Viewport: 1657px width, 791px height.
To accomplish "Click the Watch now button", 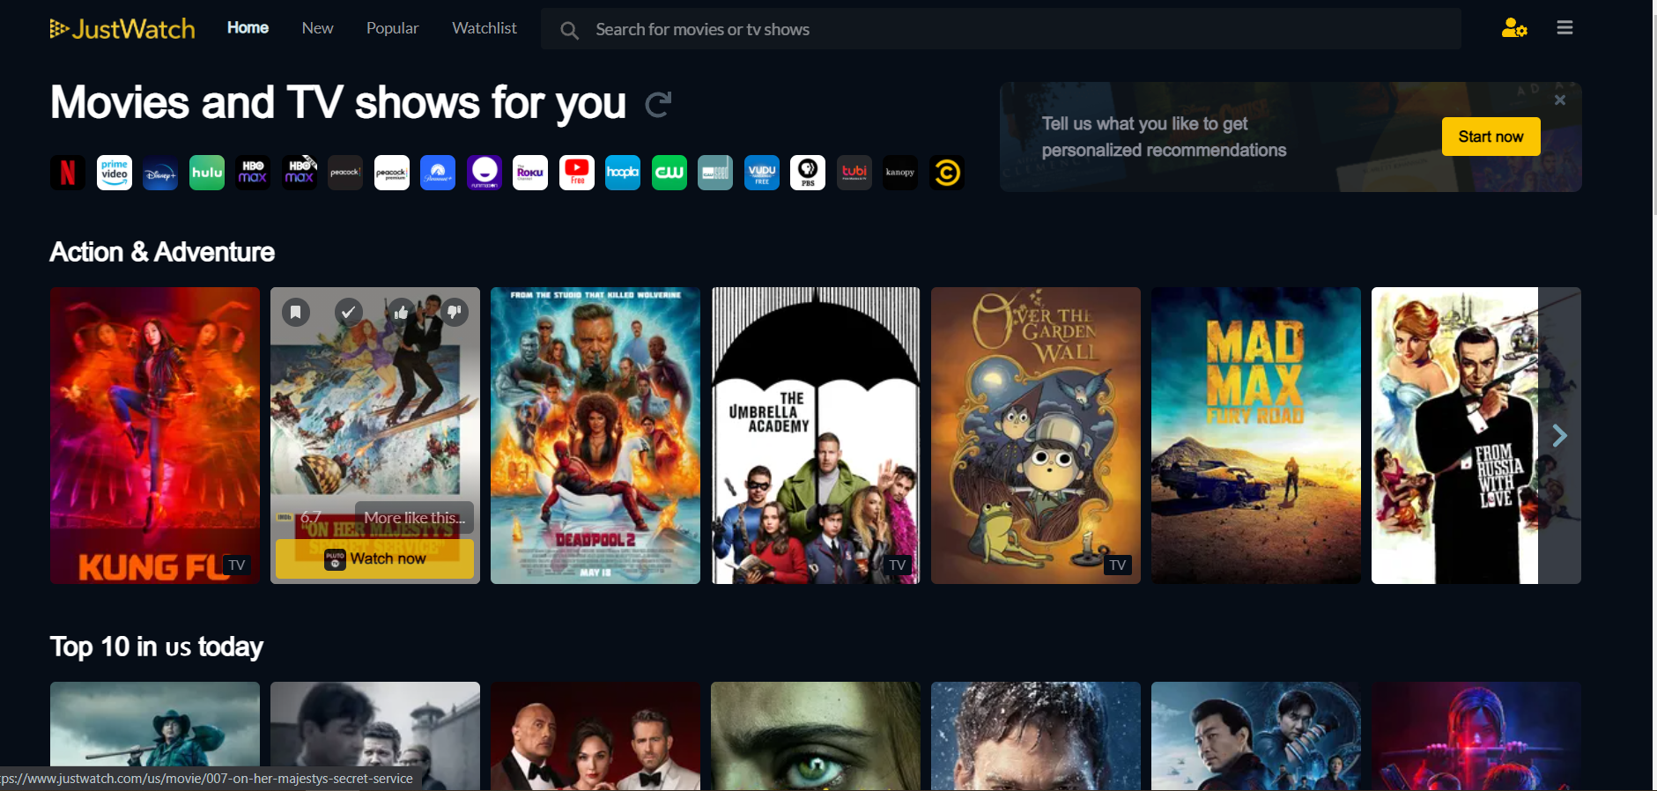I will click(x=375, y=558).
